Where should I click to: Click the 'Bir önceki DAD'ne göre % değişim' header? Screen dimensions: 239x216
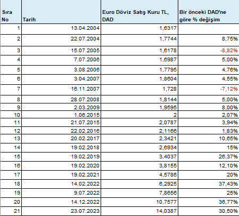click(x=209, y=12)
